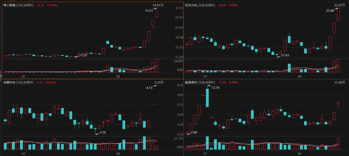The height and width of the screenshot is (156, 349).
Task: Click the 4.15 high marker on 卓翼科技
Action: pos(149,88)
